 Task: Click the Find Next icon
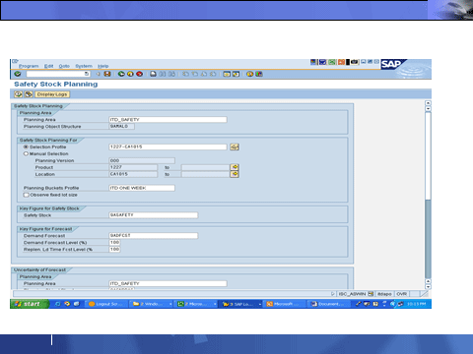(171, 75)
